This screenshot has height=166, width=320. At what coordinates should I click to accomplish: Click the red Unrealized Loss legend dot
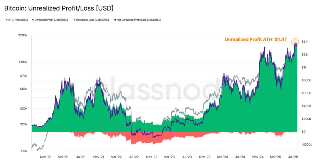pyautogui.click(x=74, y=20)
